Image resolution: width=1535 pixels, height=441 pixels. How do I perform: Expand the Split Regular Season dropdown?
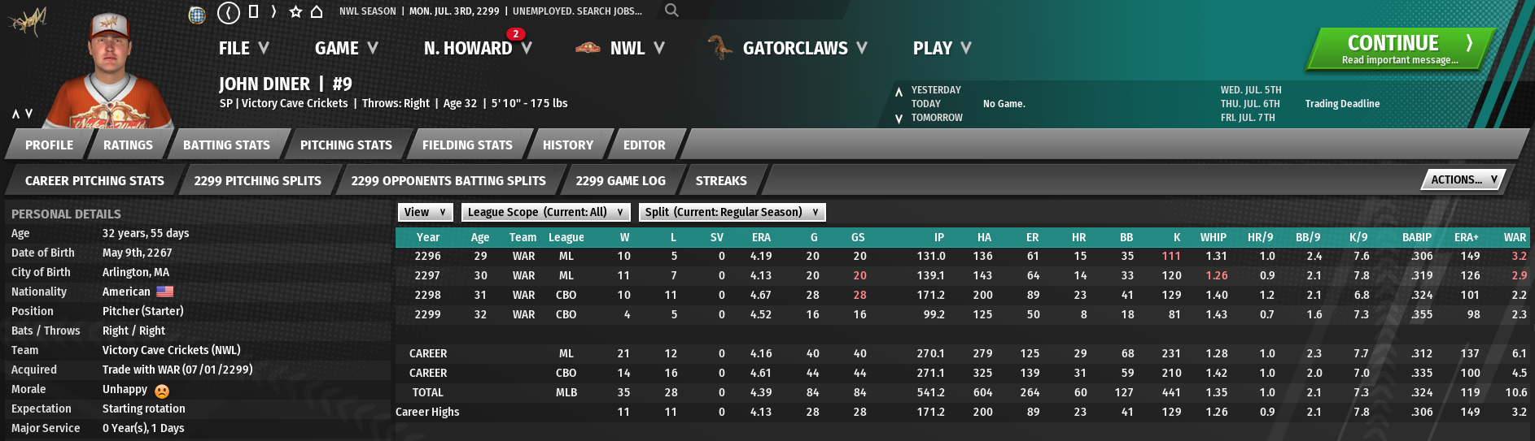732,212
